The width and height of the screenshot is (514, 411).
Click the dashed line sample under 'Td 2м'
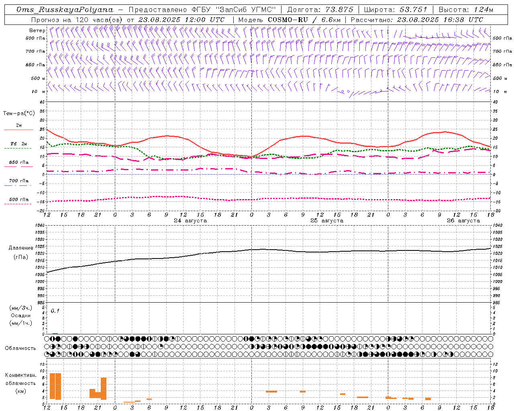pos(18,148)
